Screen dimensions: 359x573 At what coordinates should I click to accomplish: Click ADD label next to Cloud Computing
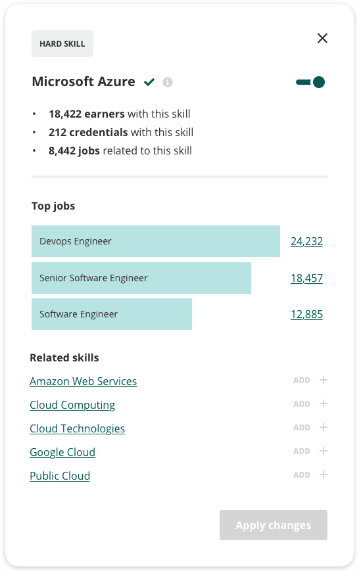(x=302, y=404)
